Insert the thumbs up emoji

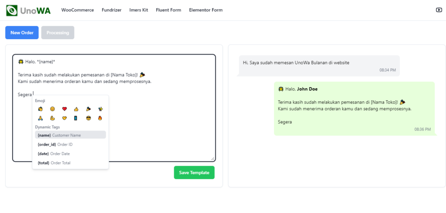[x=76, y=109]
